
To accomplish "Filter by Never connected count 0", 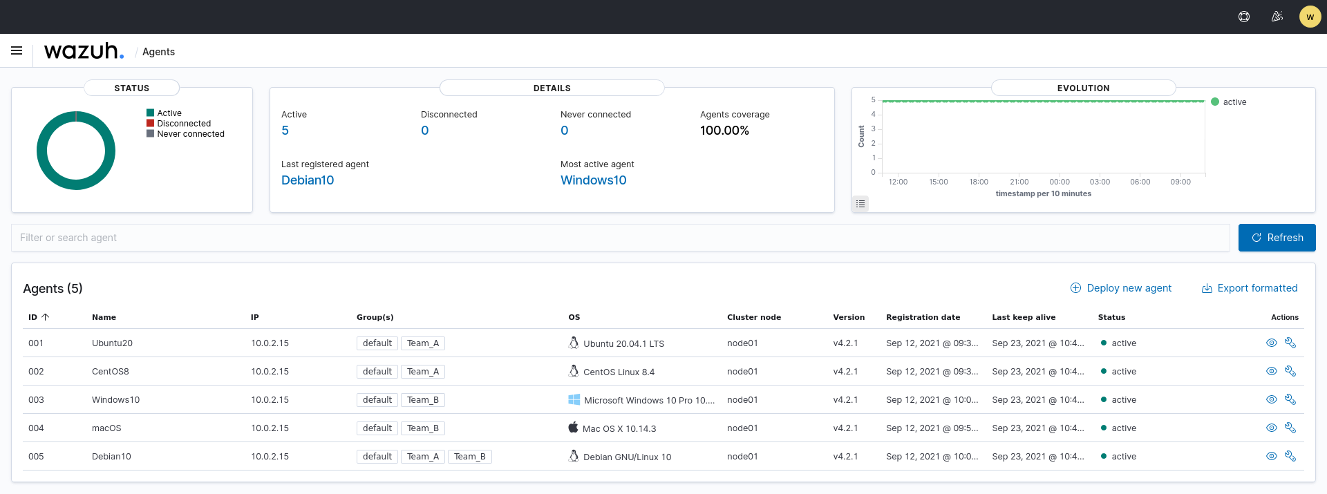I will coord(565,131).
